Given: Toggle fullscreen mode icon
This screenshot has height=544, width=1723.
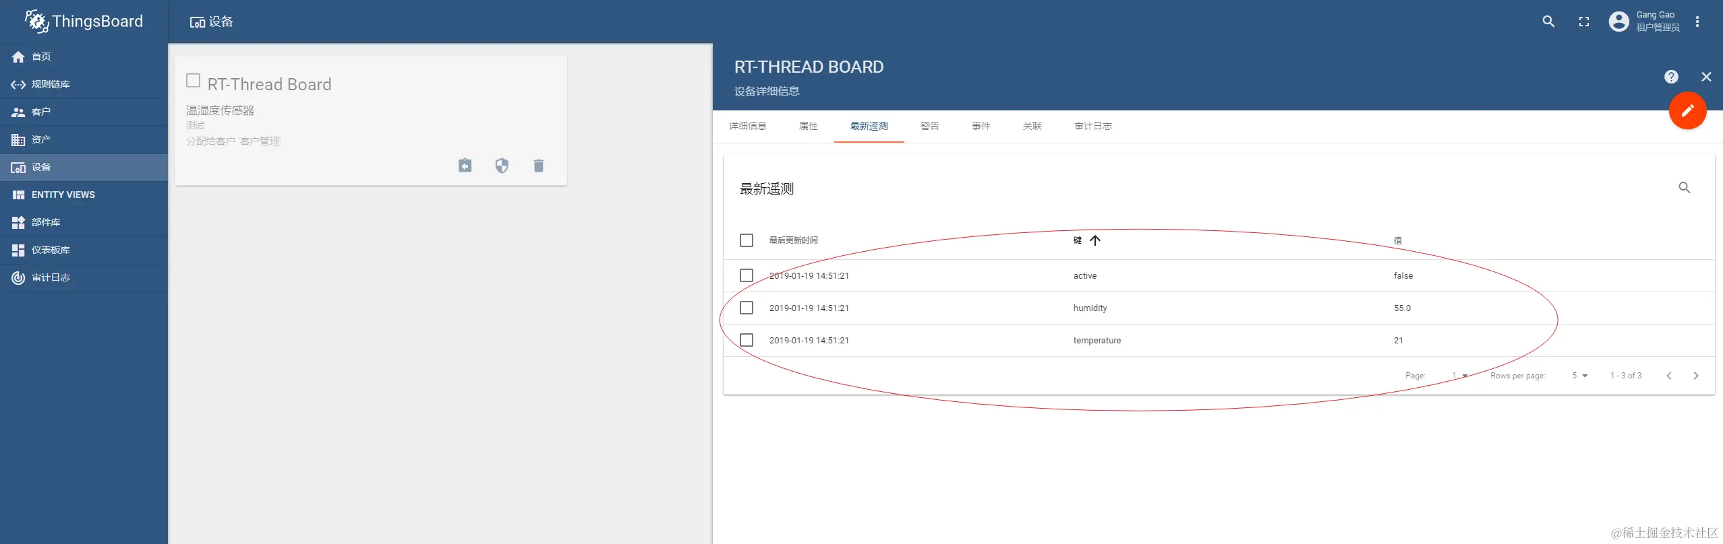Looking at the screenshot, I should click(x=1584, y=22).
